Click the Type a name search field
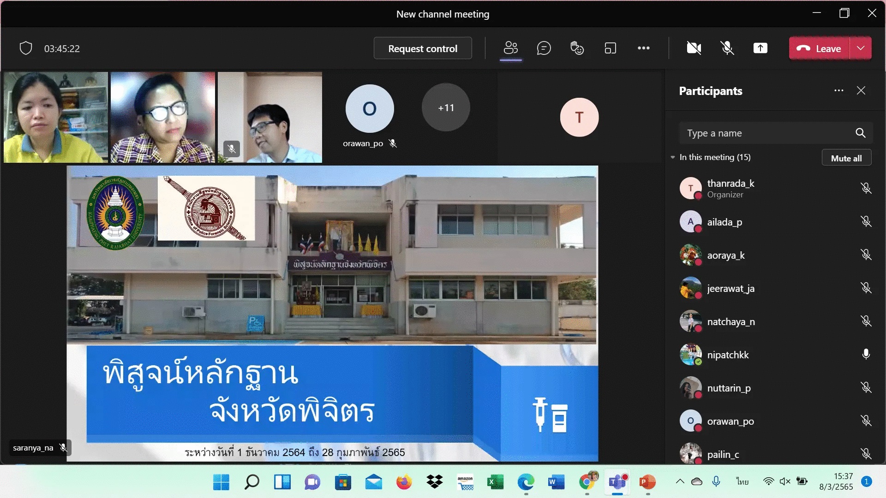 pyautogui.click(x=766, y=133)
